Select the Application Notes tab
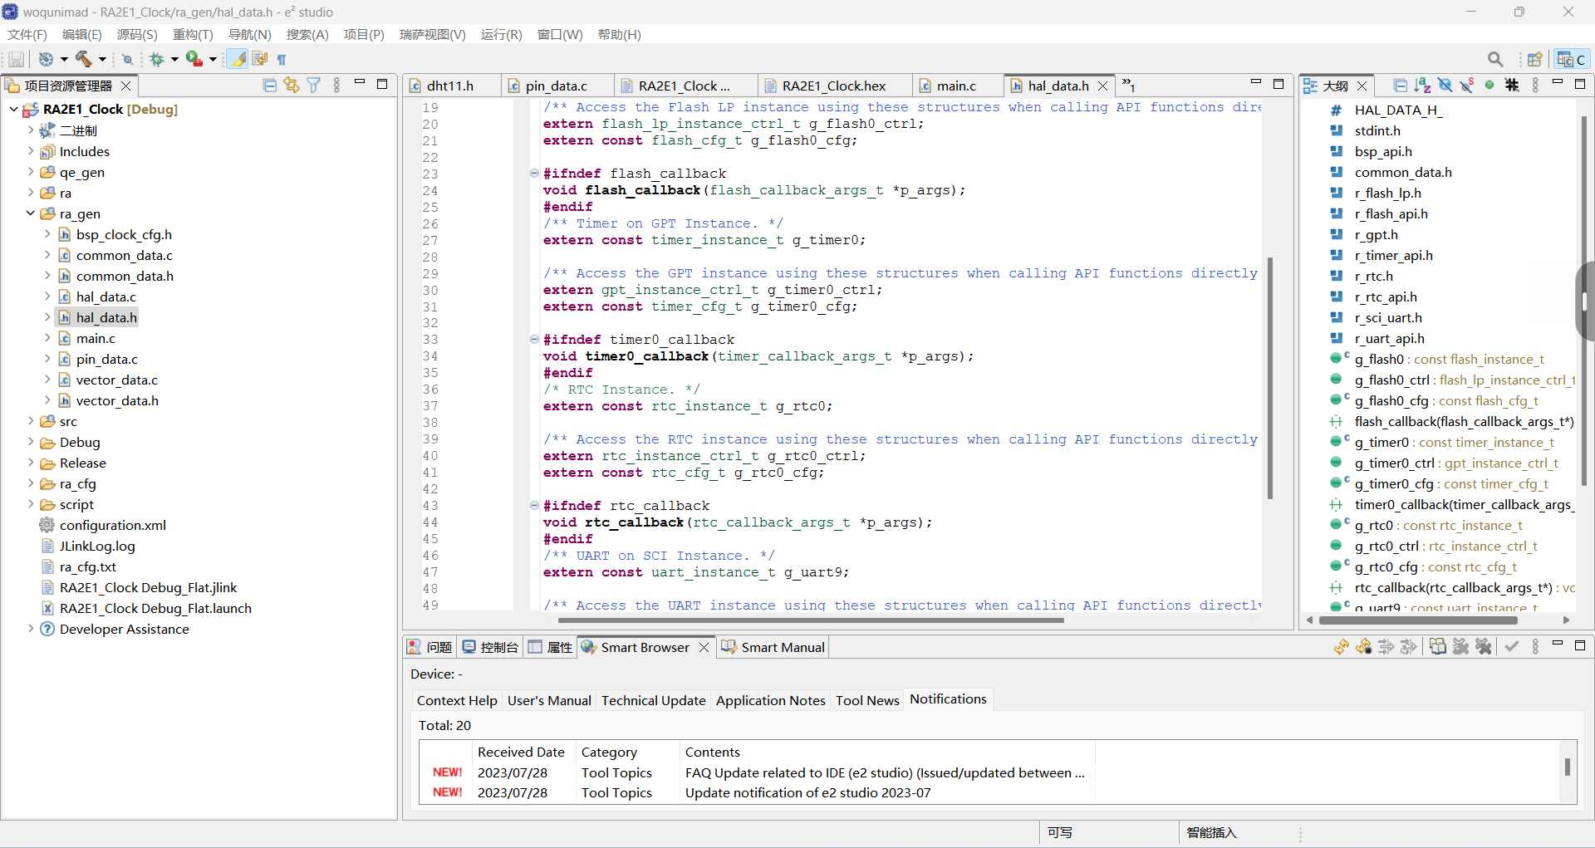The width and height of the screenshot is (1595, 848). pos(771,700)
